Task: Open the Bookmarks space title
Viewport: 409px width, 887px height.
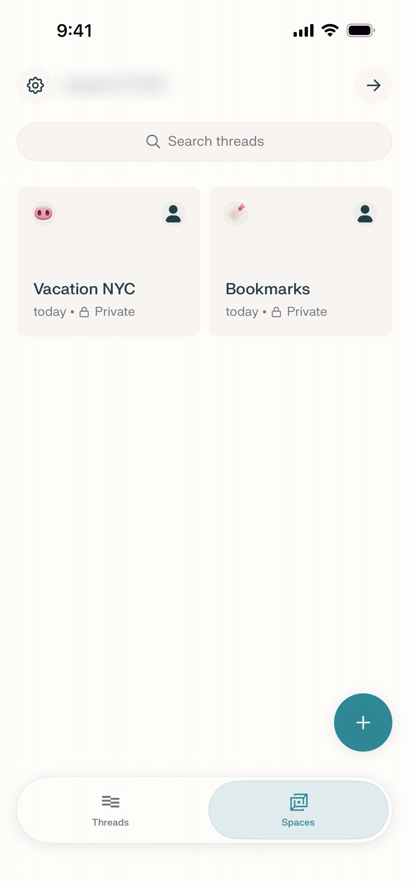Action: click(268, 289)
